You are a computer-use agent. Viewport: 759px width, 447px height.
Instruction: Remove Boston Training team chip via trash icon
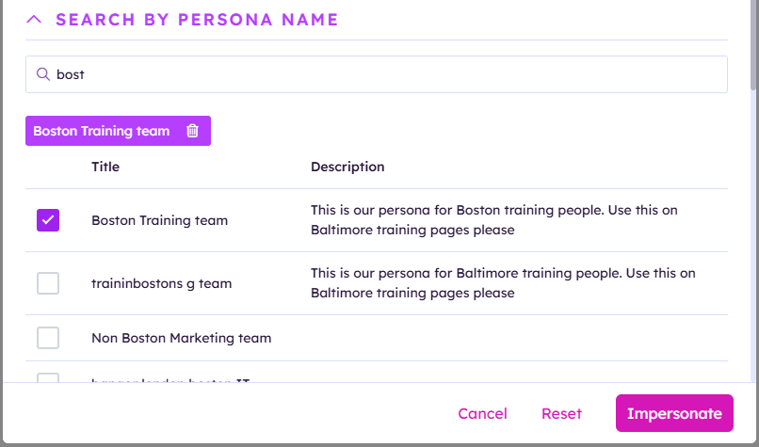192,131
